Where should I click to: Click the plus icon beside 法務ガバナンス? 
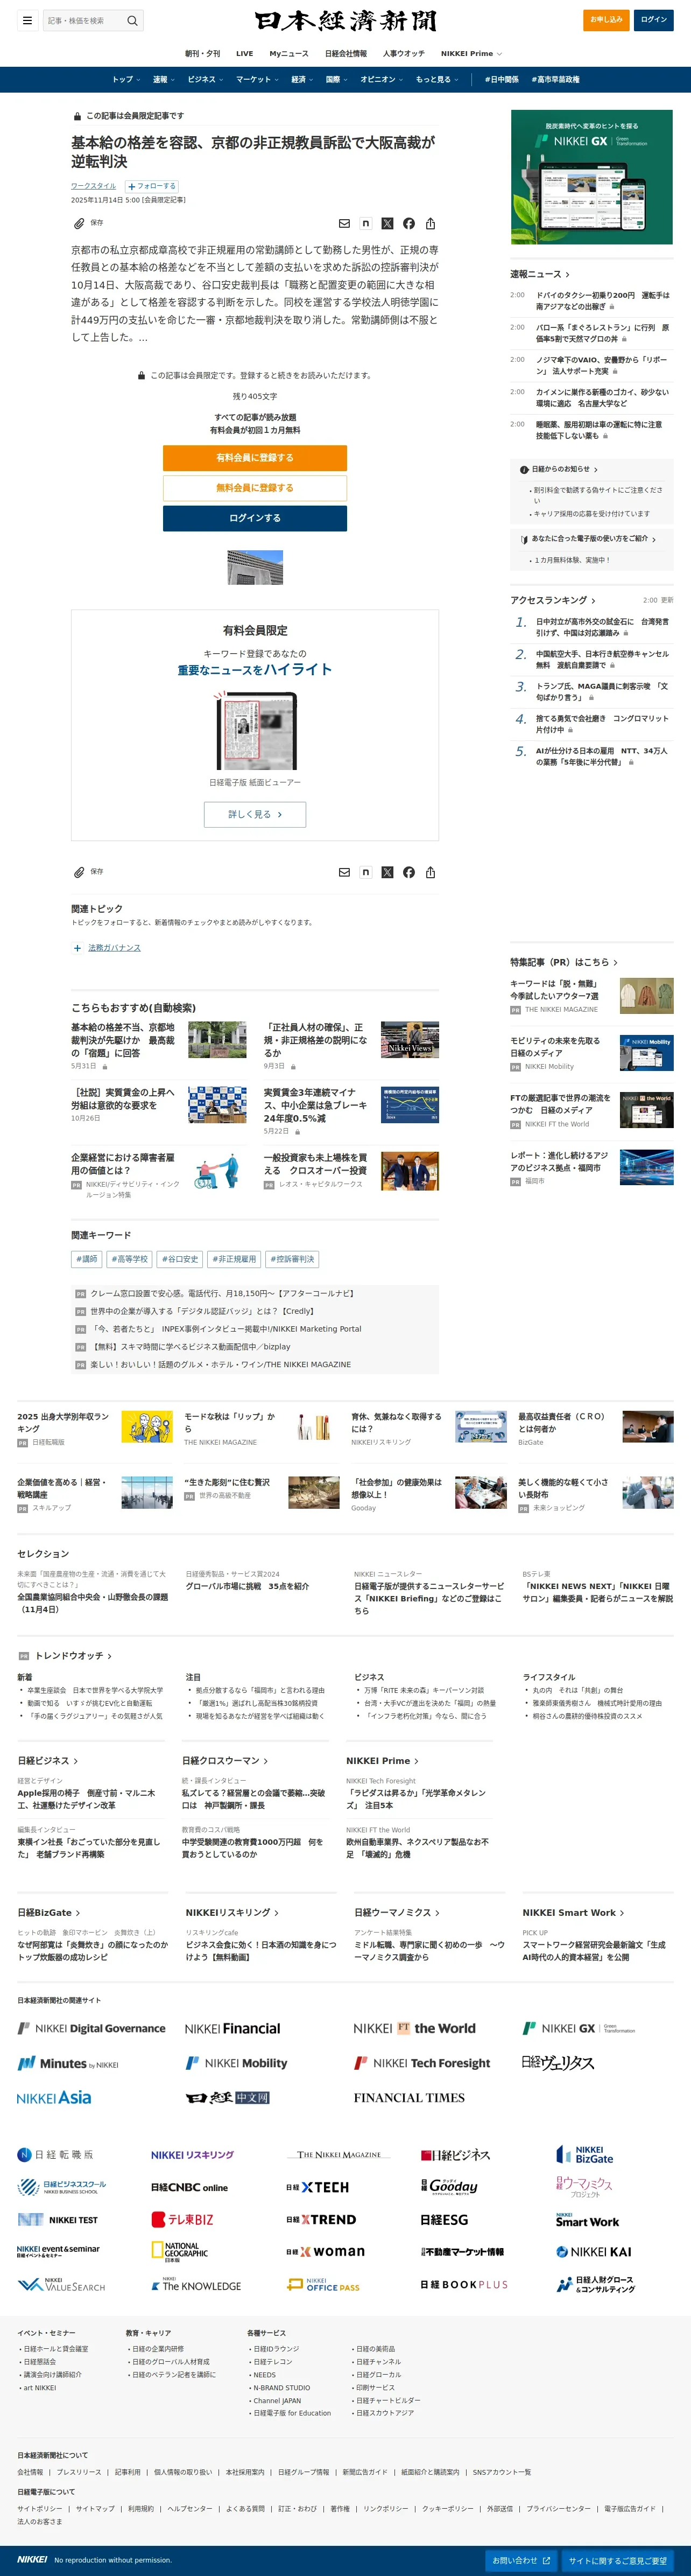click(77, 948)
